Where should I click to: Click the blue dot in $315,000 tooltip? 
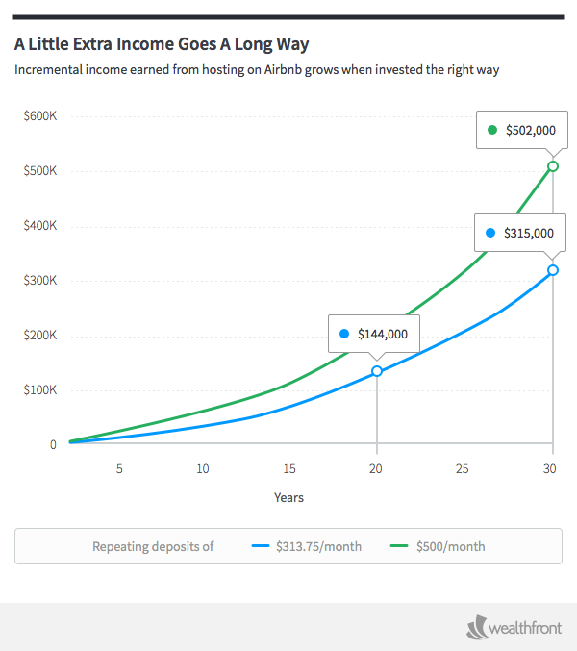pos(489,233)
